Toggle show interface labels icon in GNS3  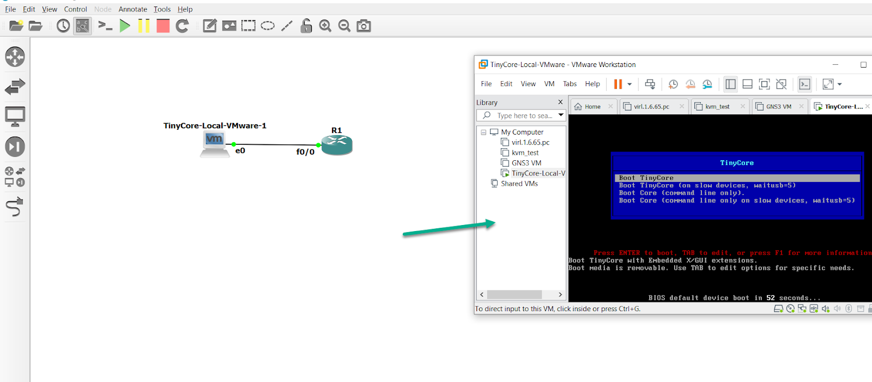click(82, 26)
